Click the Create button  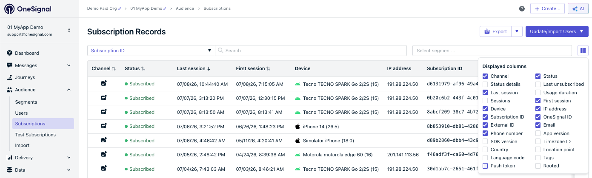tap(547, 8)
